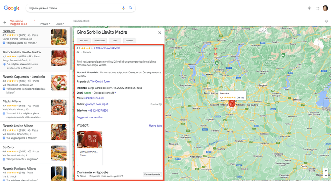Zoom out on the map
Screen dimensions: 331x181
point(326,176)
